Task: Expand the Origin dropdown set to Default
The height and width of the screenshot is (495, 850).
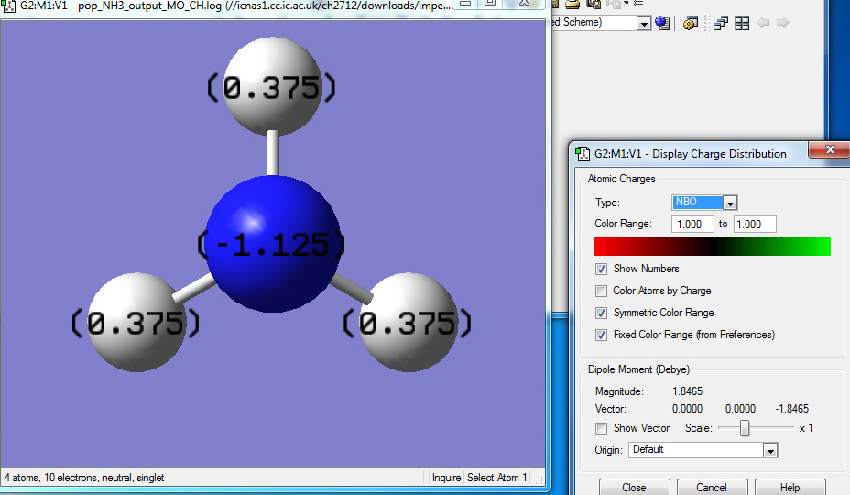Action: click(x=769, y=450)
